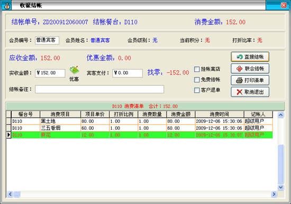Image resolution: width=291 pixels, height=204 pixels.
Task: Click the scroll down arrow of list
Action: pos(280,187)
